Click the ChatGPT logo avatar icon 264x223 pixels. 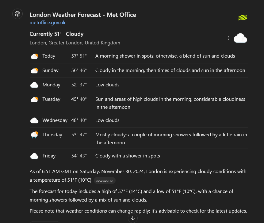pyautogui.click(x=17, y=14)
